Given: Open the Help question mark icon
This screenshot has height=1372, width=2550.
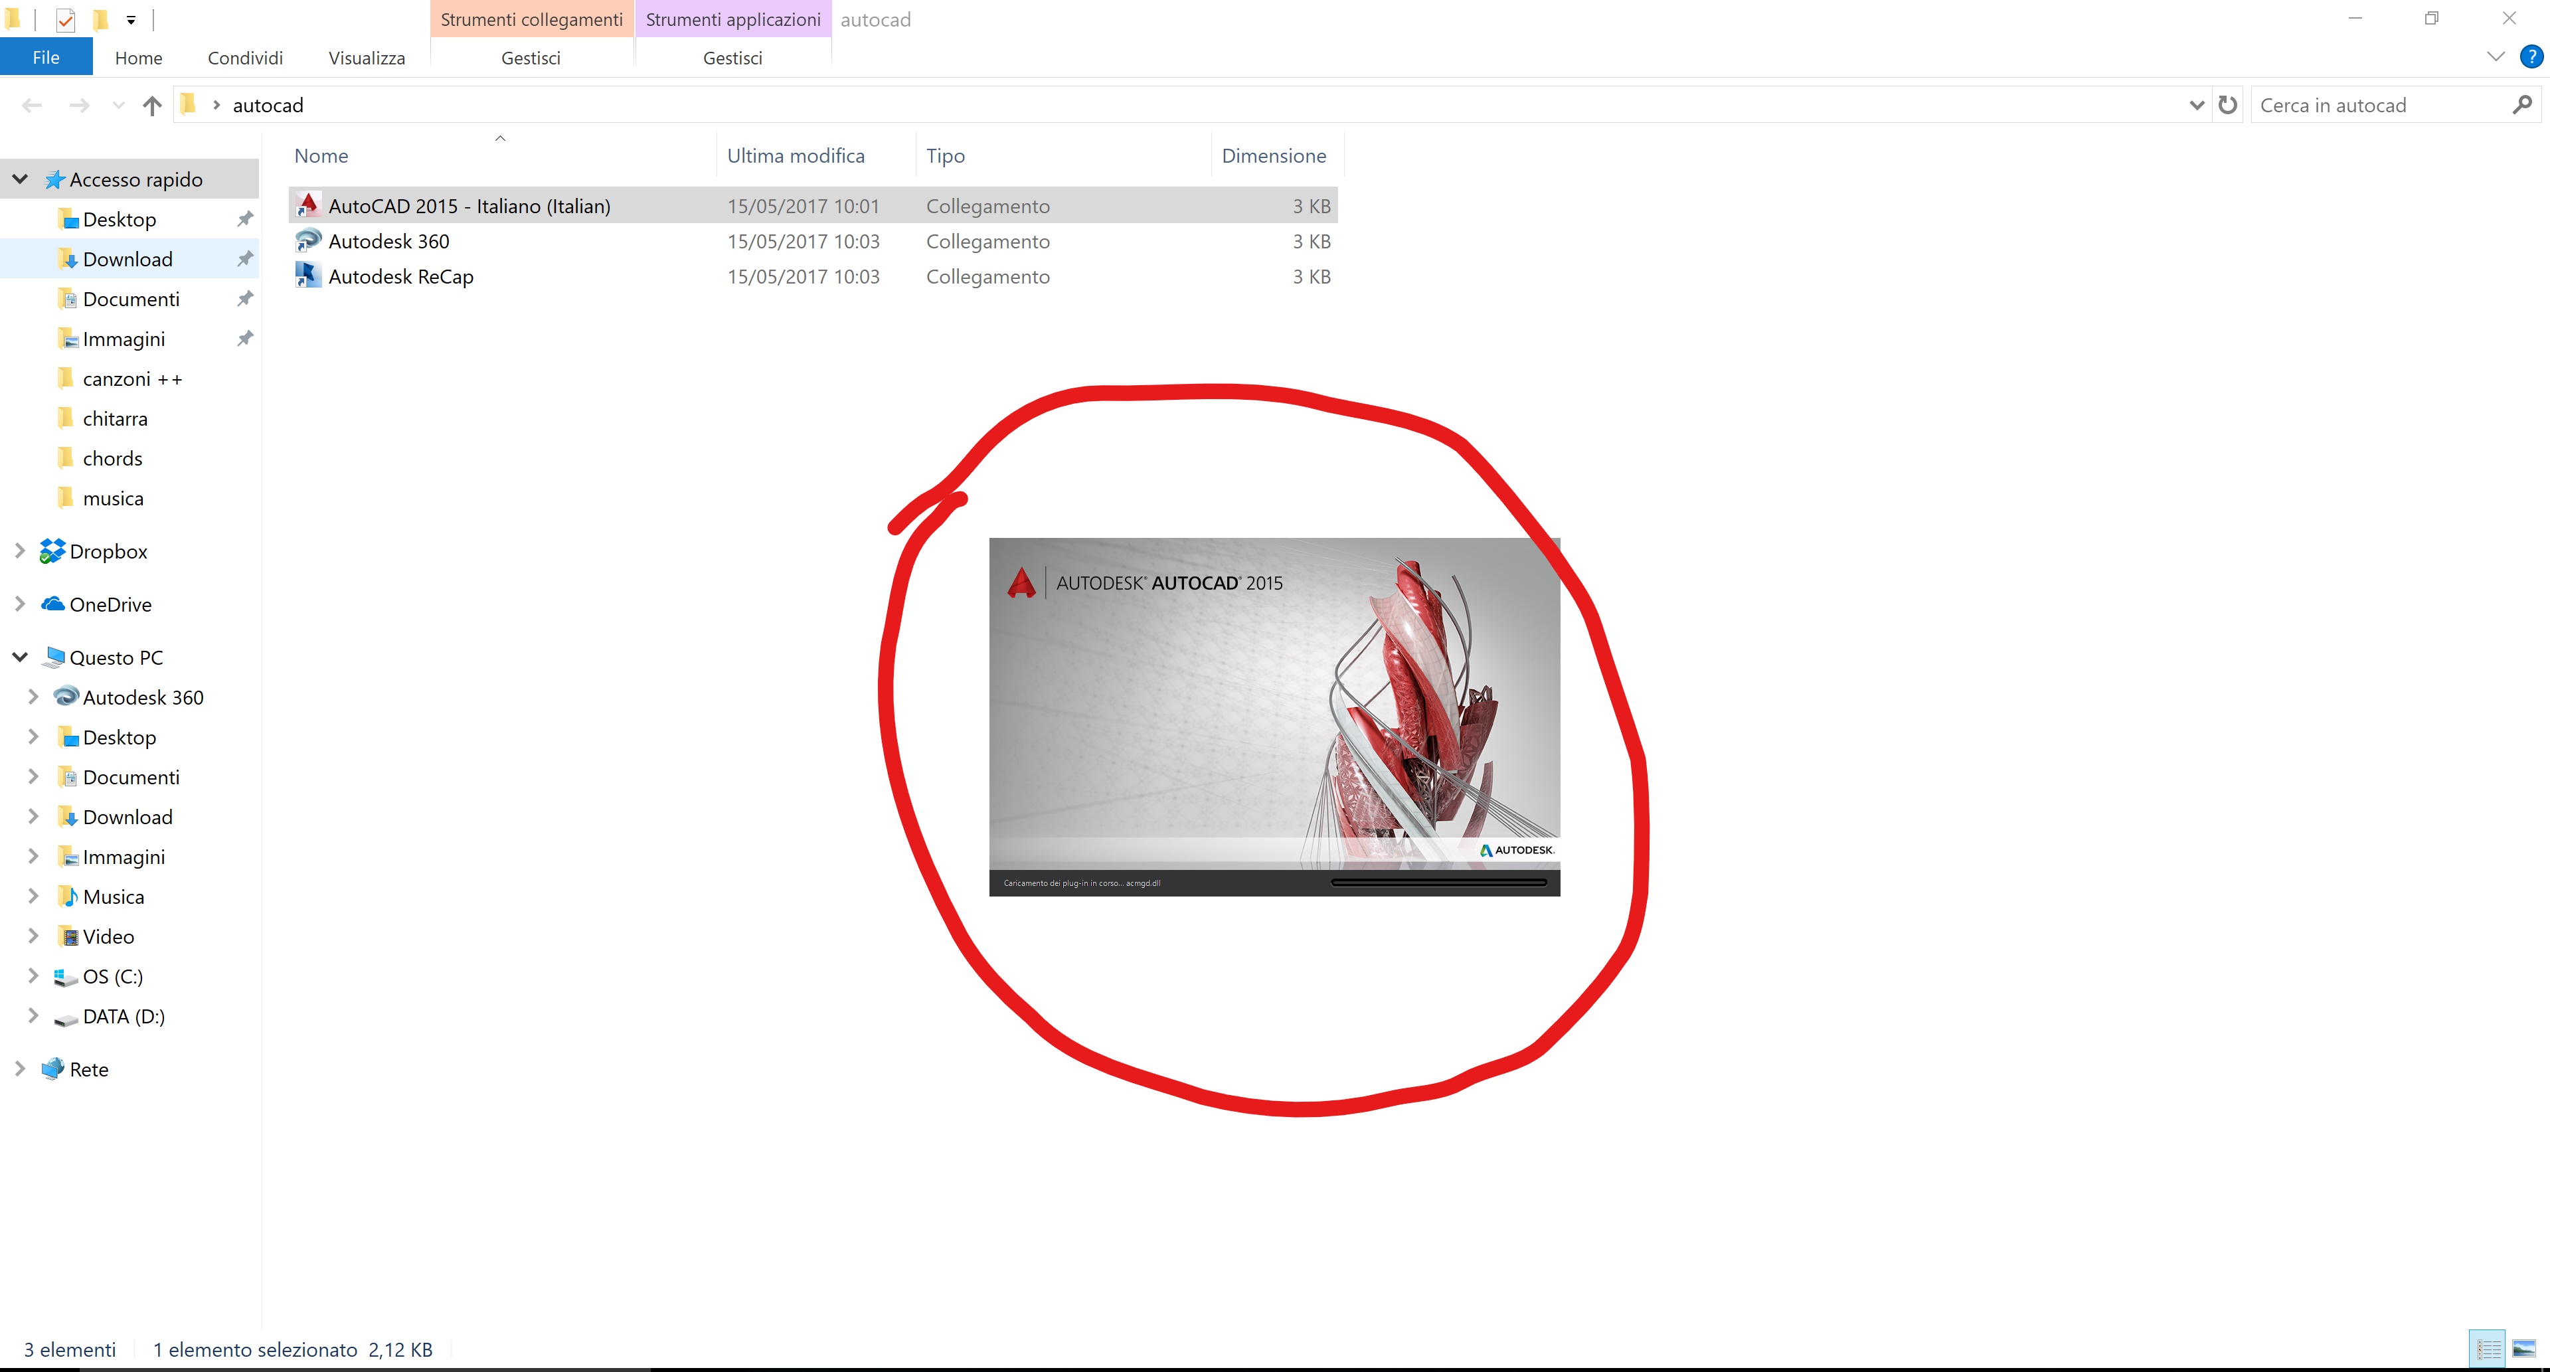Looking at the screenshot, I should (x=2530, y=56).
